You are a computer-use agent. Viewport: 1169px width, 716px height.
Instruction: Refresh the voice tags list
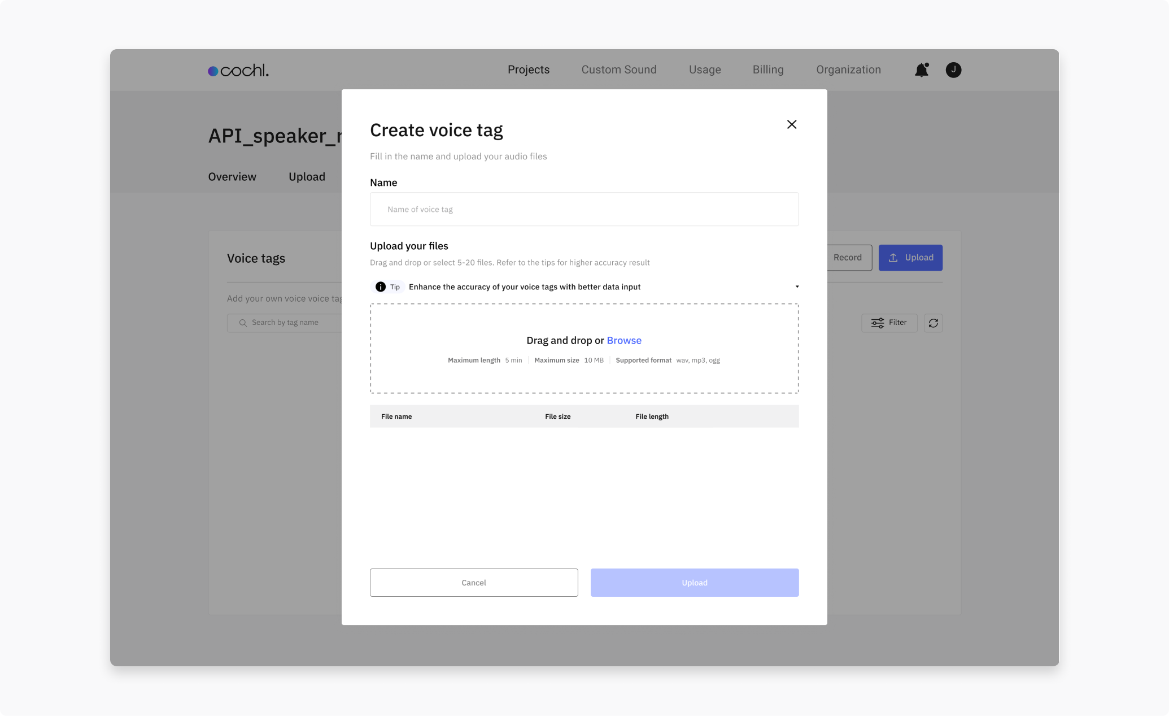[x=933, y=323]
